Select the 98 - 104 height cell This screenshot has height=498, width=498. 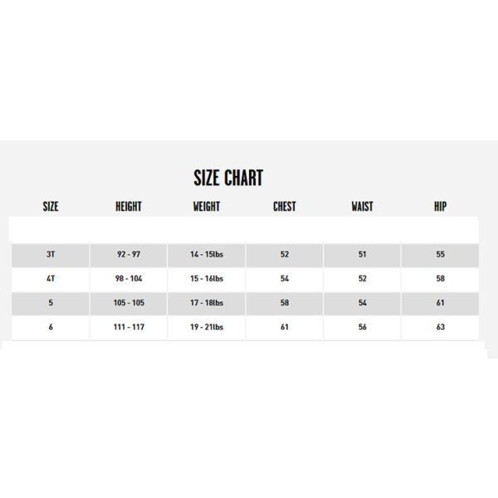[x=129, y=279]
